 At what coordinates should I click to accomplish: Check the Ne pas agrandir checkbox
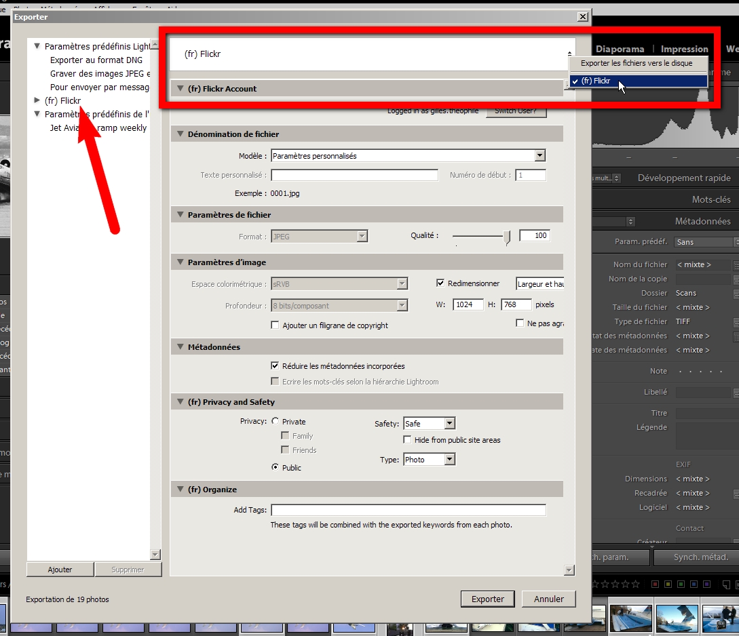click(x=520, y=323)
